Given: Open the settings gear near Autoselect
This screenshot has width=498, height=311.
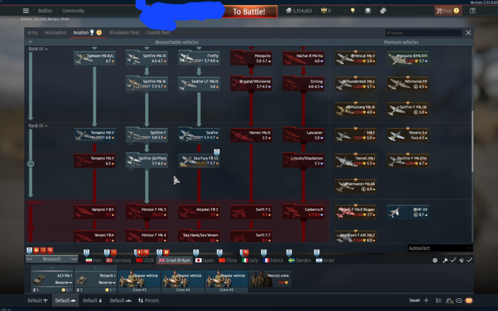Looking at the screenshot, I should 435,260.
